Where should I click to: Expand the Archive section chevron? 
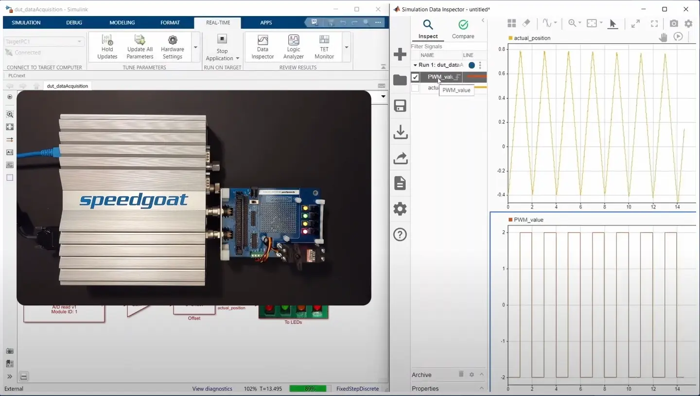481,375
